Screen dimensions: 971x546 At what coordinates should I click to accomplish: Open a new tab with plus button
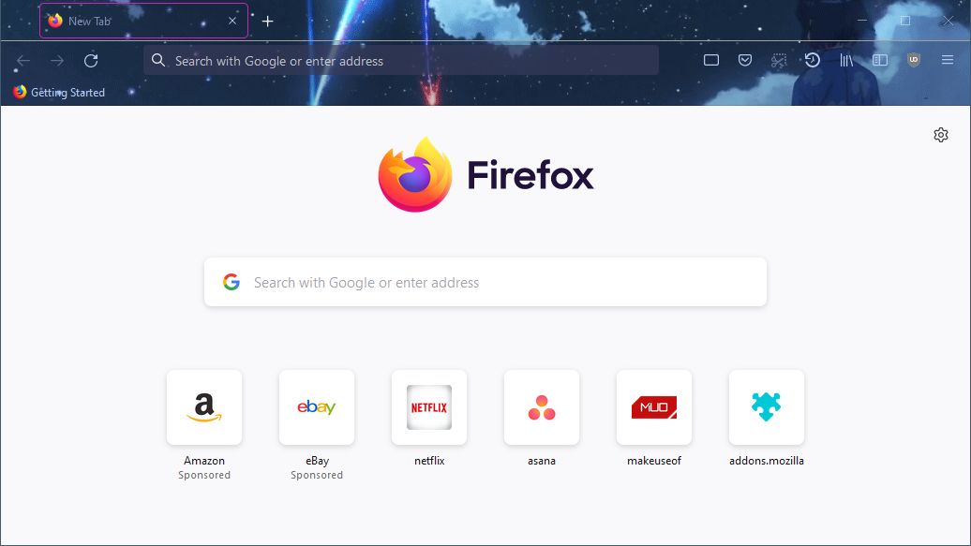point(268,21)
